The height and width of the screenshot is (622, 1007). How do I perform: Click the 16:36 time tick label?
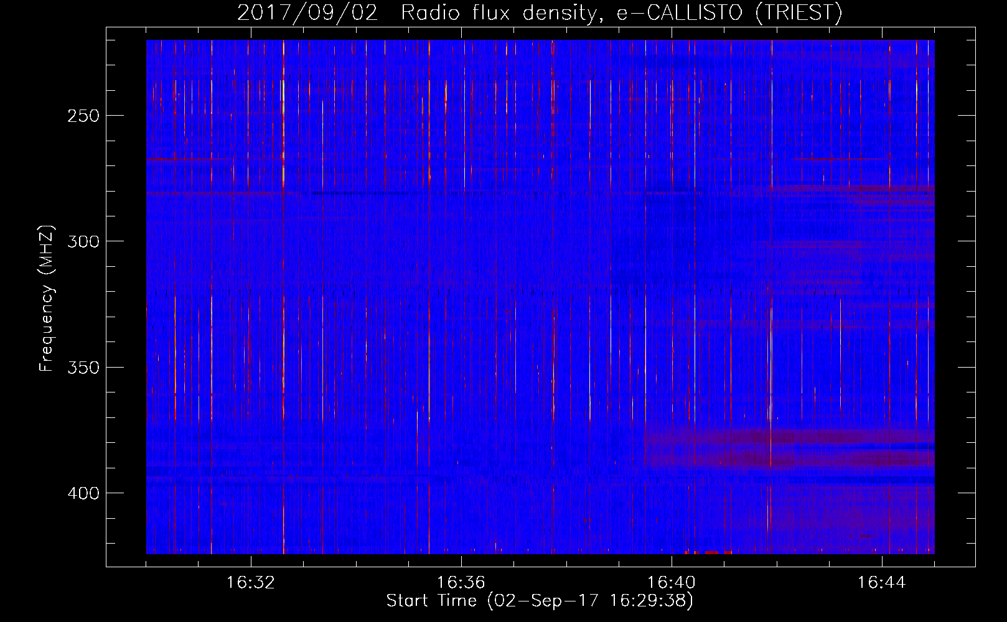click(x=461, y=583)
